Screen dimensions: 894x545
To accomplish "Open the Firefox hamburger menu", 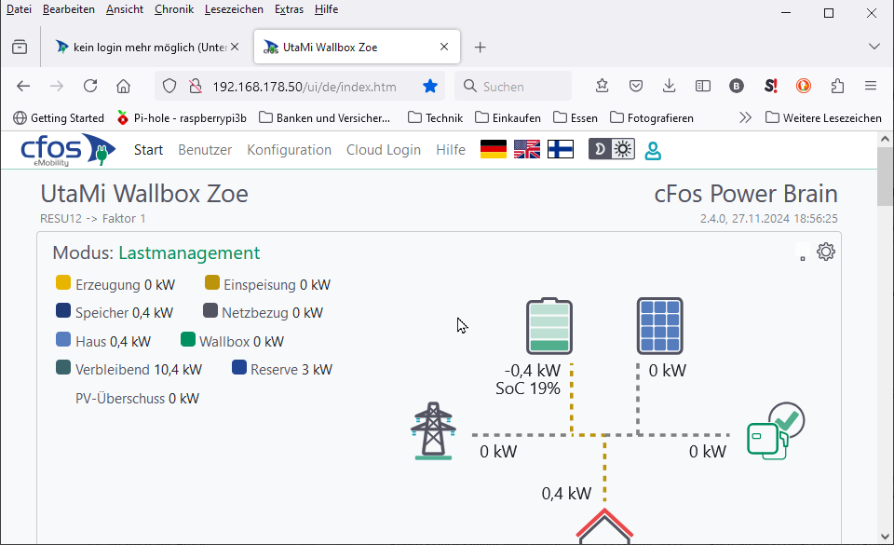I will coord(871,86).
